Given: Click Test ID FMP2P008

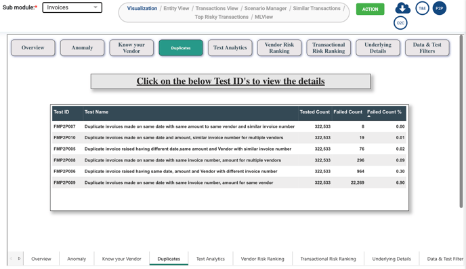Looking at the screenshot, I should (64, 160).
